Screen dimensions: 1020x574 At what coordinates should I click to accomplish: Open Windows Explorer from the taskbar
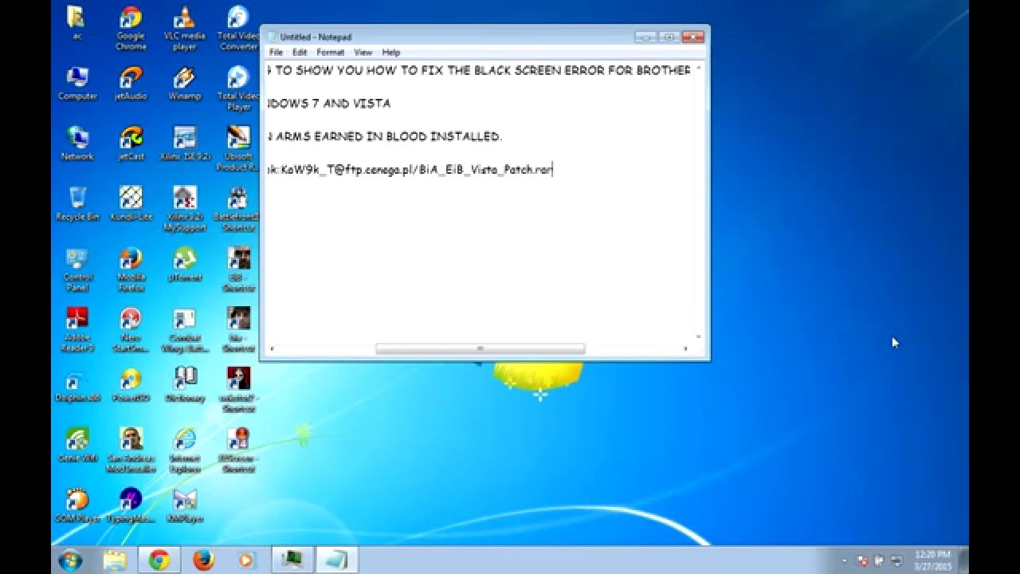(115, 560)
